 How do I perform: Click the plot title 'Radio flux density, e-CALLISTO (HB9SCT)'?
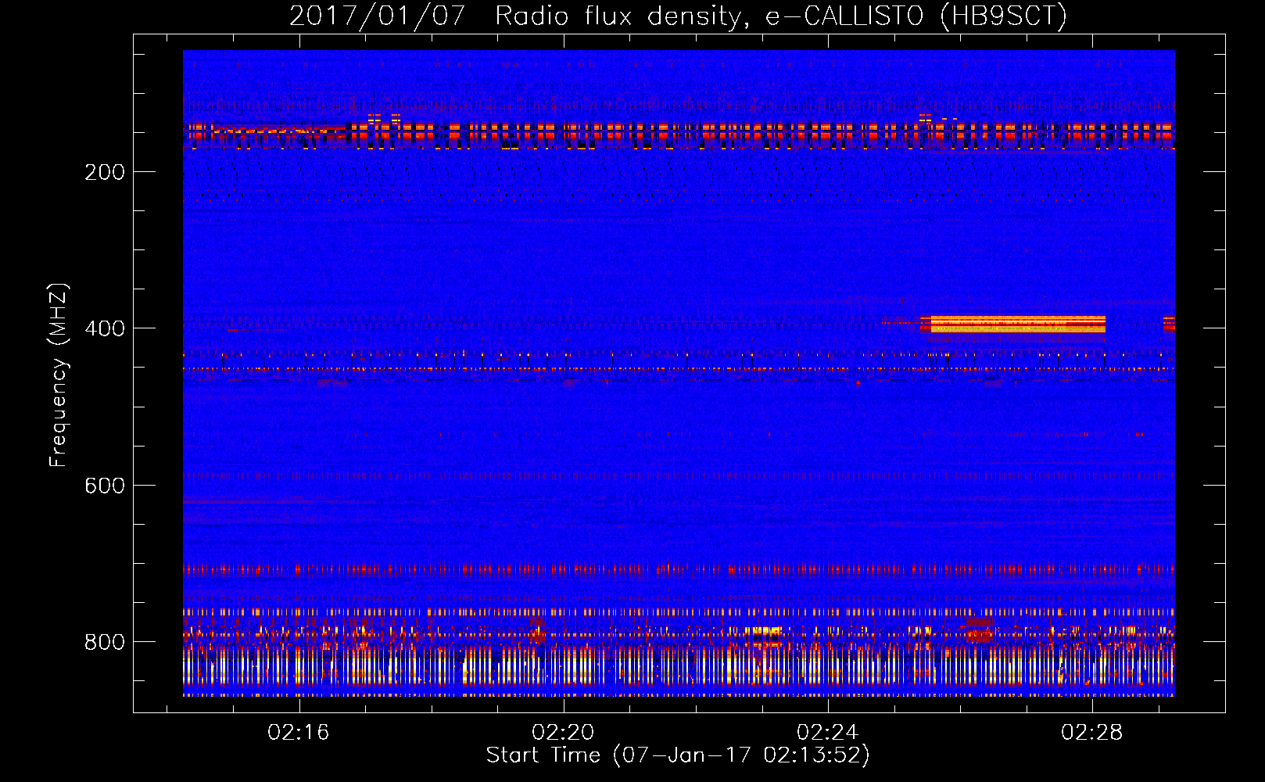tap(781, 16)
